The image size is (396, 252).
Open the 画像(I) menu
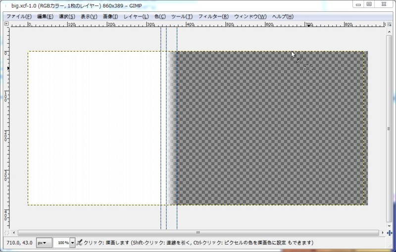[x=110, y=17]
